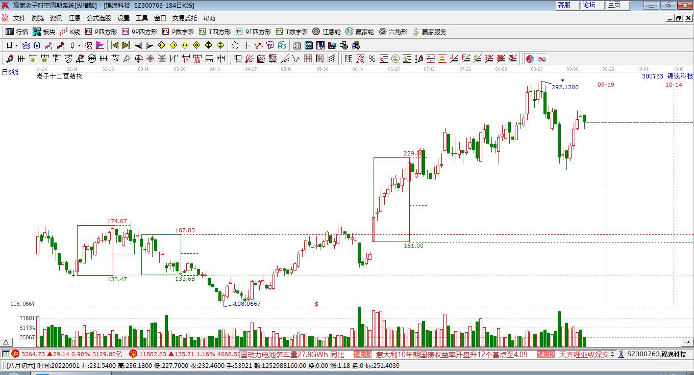Switch to the K线 candlestick chart
694x375 pixels.
point(69,32)
